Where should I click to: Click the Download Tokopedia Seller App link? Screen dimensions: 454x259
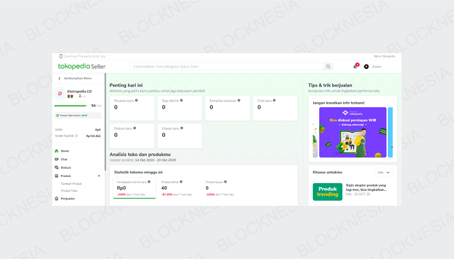(x=84, y=56)
